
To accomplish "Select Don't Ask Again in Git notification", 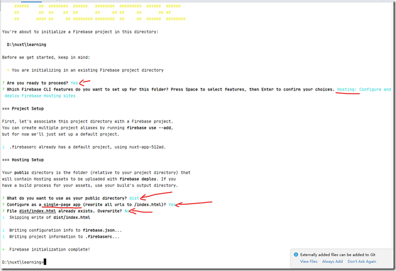I will coord(362,261).
